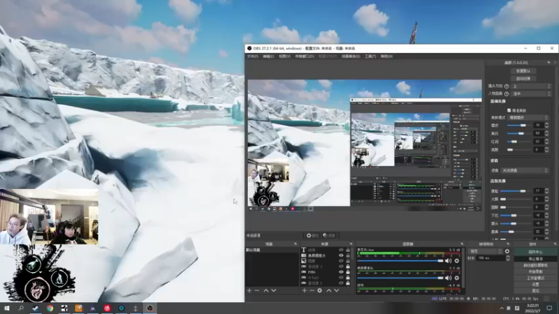Open 美颜摄像头 mixer channel gear
The image size is (559, 314).
pyautogui.click(x=457, y=278)
